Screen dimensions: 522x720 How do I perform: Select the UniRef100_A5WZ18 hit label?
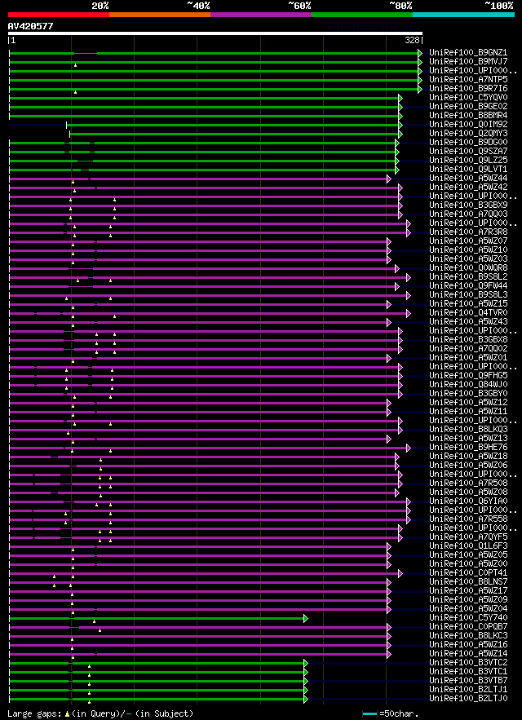(468, 456)
